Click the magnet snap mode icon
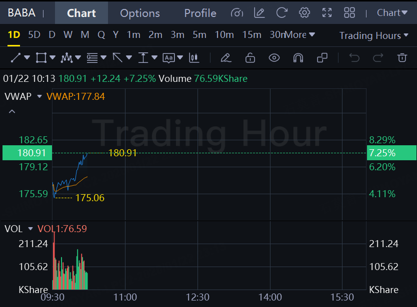The image size is (417, 307). pyautogui.click(x=298, y=57)
